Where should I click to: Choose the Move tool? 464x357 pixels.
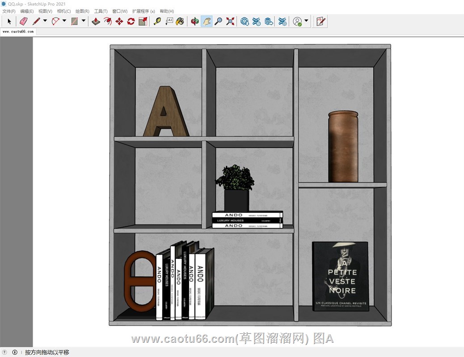pos(119,21)
